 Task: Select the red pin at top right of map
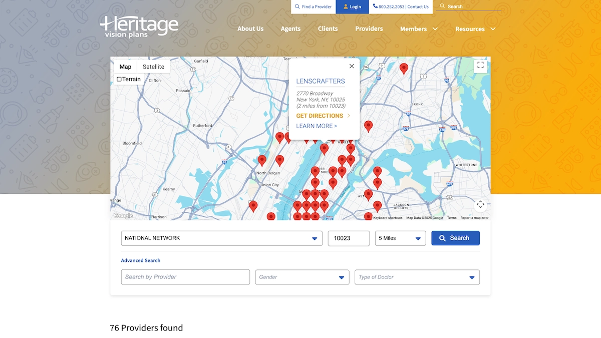(404, 68)
